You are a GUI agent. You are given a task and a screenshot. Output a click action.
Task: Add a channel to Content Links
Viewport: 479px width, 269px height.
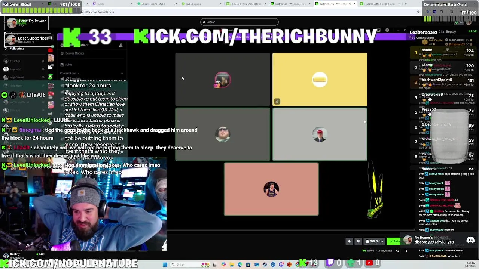(x=122, y=73)
